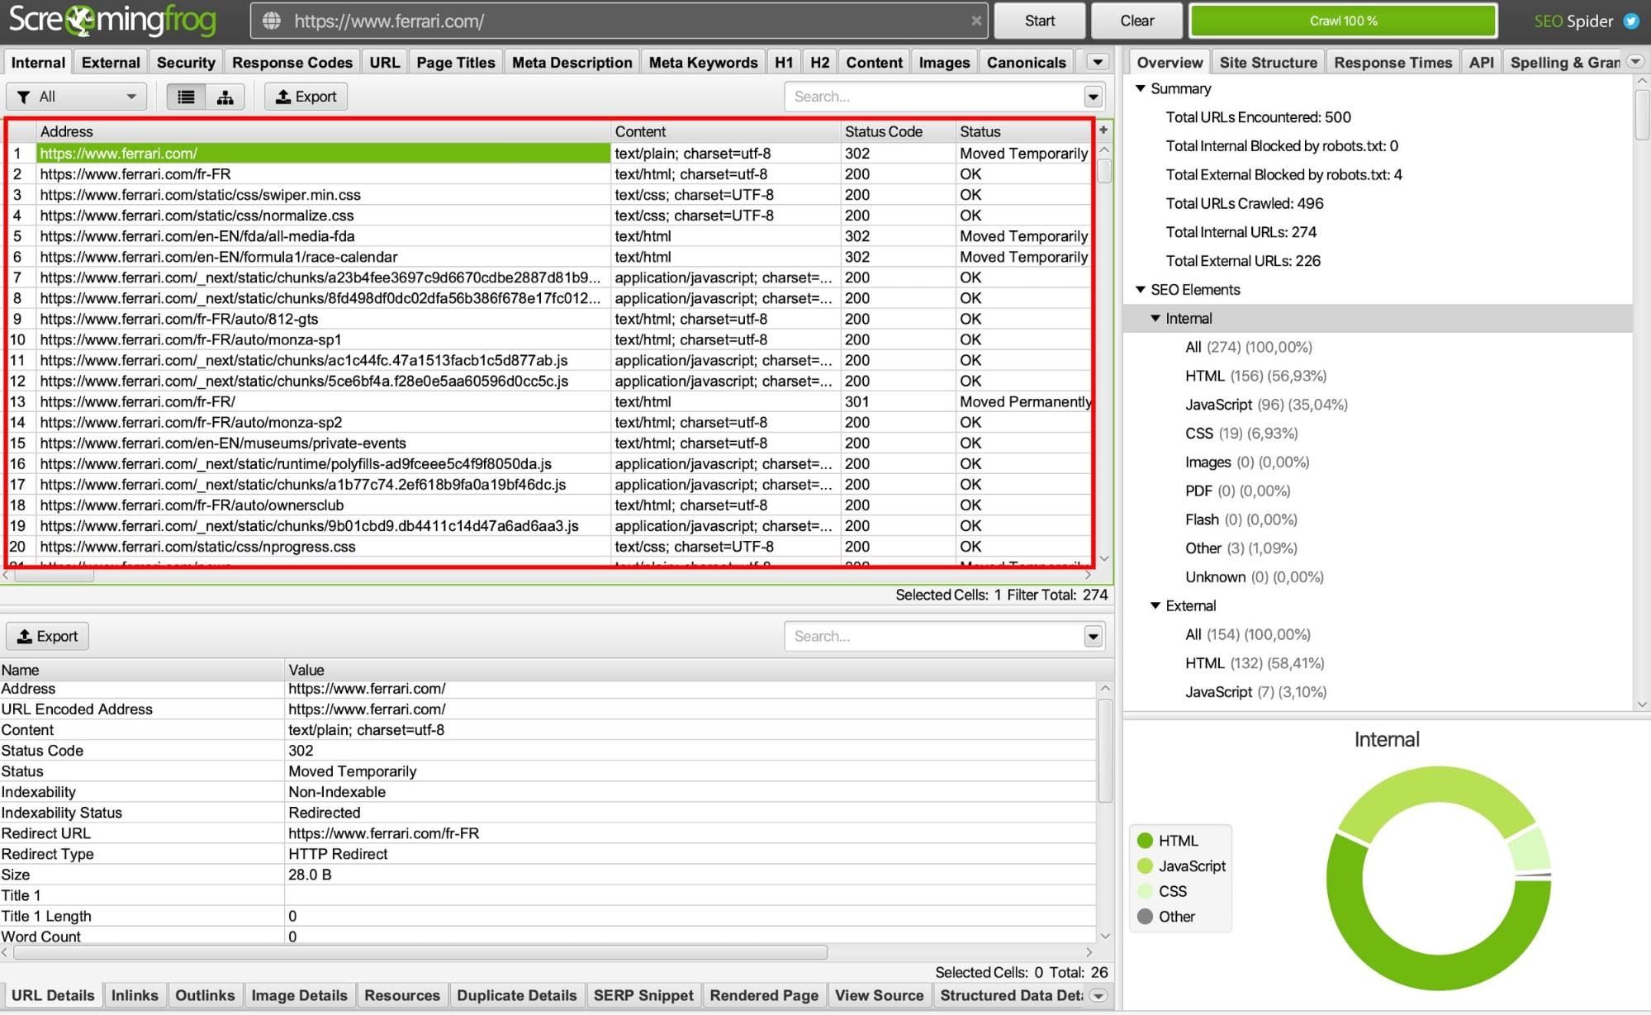Open the All filter dropdown
This screenshot has height=1015, width=1651.
130,96
